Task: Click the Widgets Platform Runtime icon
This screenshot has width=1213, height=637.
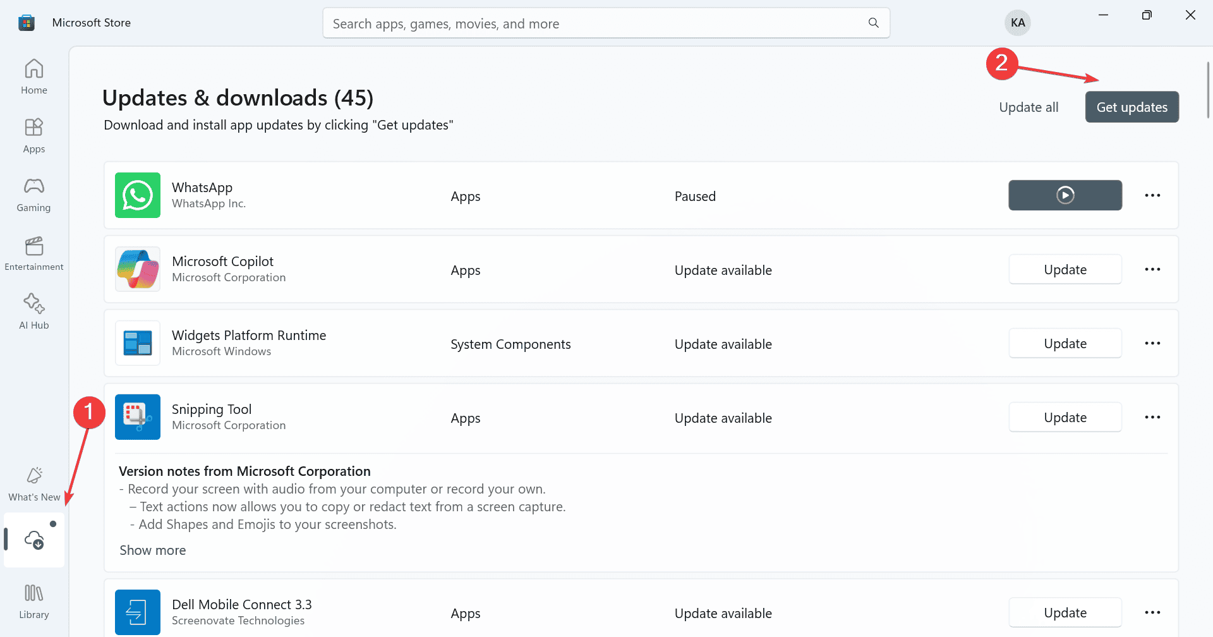Action: point(138,343)
